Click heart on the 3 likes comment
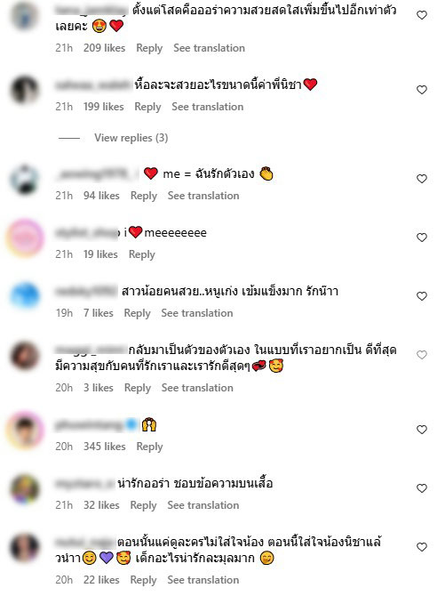Screen dimensions: 437x596 click(x=422, y=355)
